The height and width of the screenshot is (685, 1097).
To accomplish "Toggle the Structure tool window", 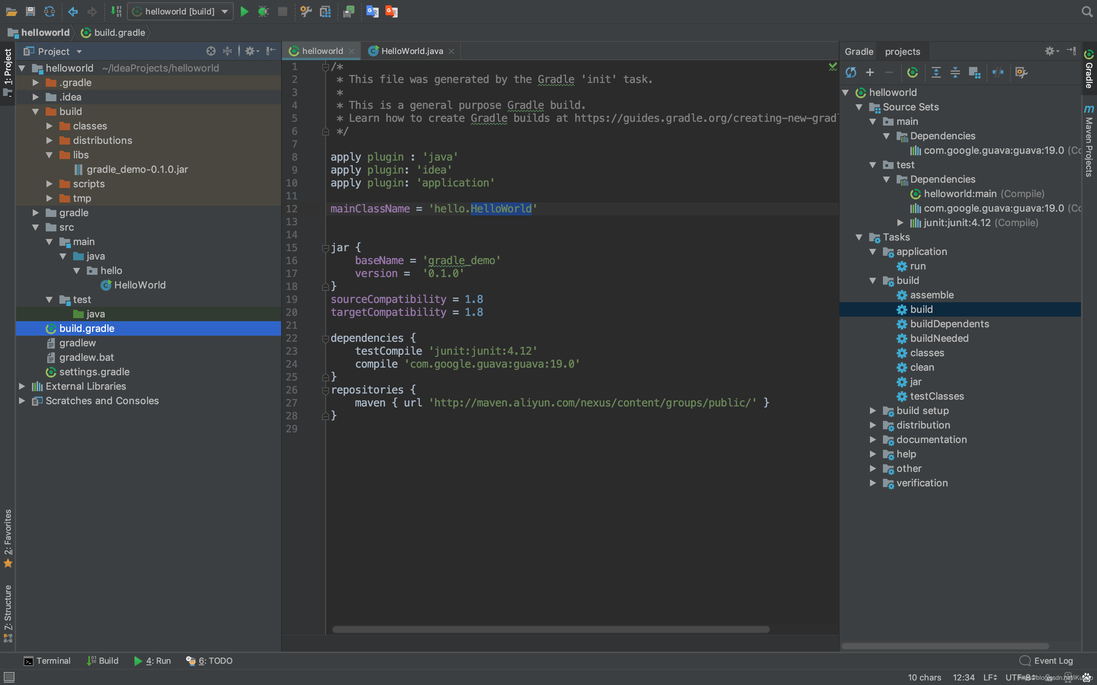I will 8,612.
